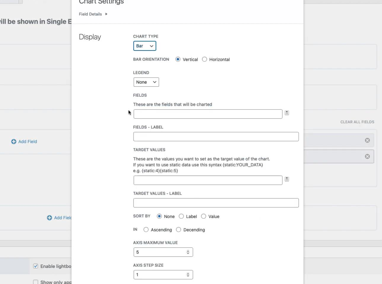Set Sort By to Value
This screenshot has height=284, width=382.
(x=204, y=216)
